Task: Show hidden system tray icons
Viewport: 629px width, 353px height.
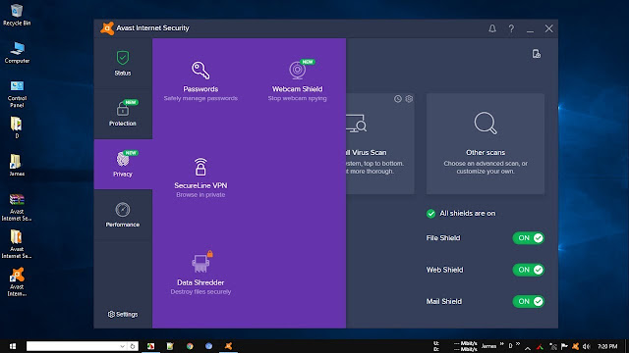Action: [x=528, y=347]
